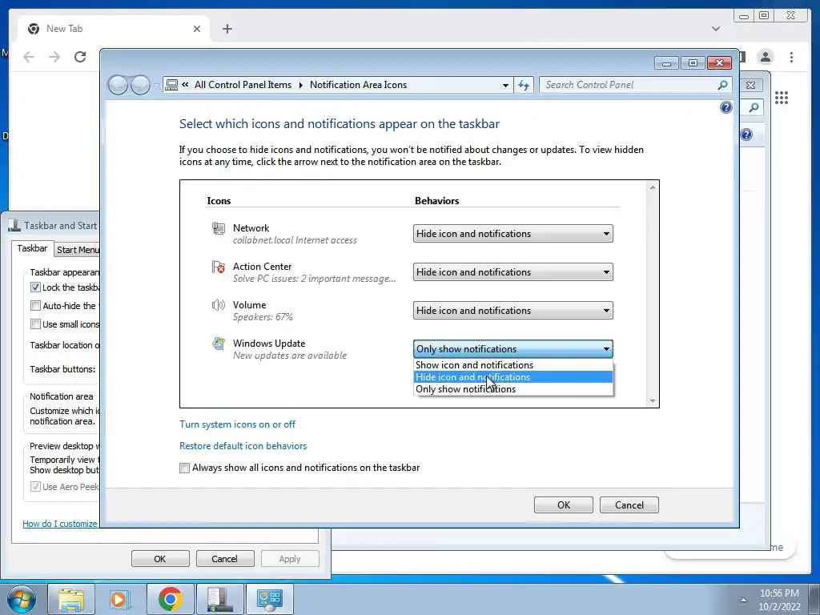Select Hide icon and notifications option in list
The height and width of the screenshot is (615, 820).
(513, 377)
